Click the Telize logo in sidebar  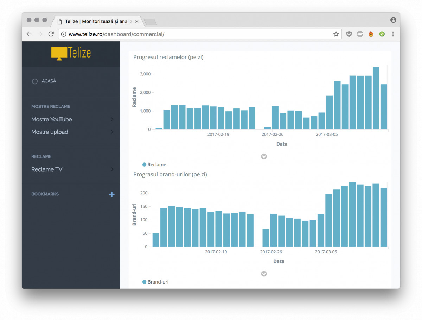[71, 53]
